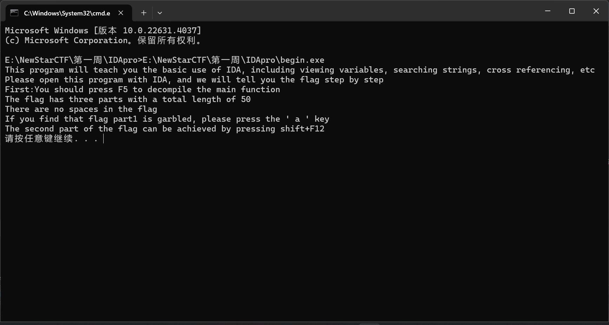Click the Microsoft Windows version line

tap(103, 31)
